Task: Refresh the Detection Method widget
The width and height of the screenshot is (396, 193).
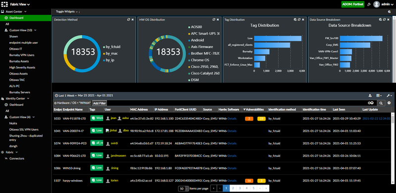Action: (x=128, y=19)
